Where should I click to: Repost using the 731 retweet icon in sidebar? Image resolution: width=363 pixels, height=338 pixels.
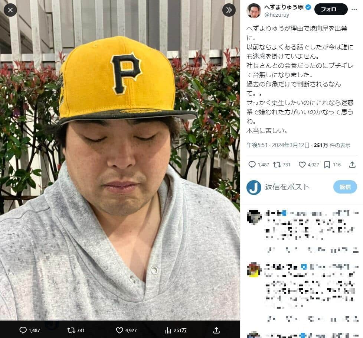click(x=277, y=165)
